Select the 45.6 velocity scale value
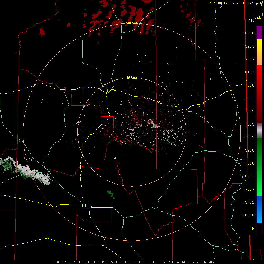The width and height of the screenshot is (264, 264). (x=250, y=85)
